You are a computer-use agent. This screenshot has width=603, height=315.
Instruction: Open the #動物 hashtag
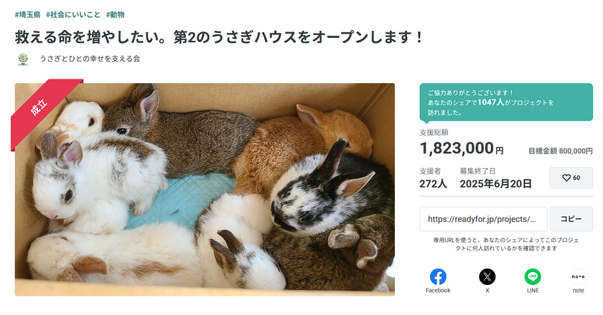pos(116,14)
